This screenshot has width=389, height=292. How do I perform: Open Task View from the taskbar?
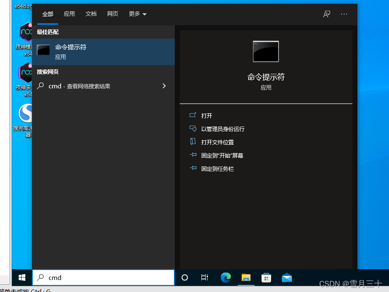205,277
